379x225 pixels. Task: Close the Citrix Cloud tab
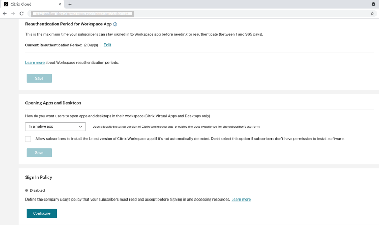tap(60, 4)
